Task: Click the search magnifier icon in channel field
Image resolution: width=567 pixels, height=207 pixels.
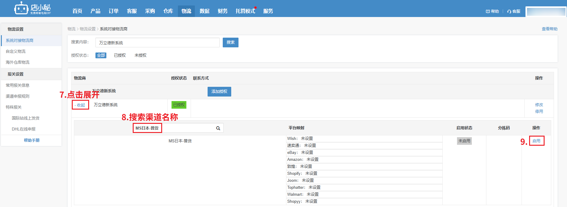Action: [x=218, y=128]
